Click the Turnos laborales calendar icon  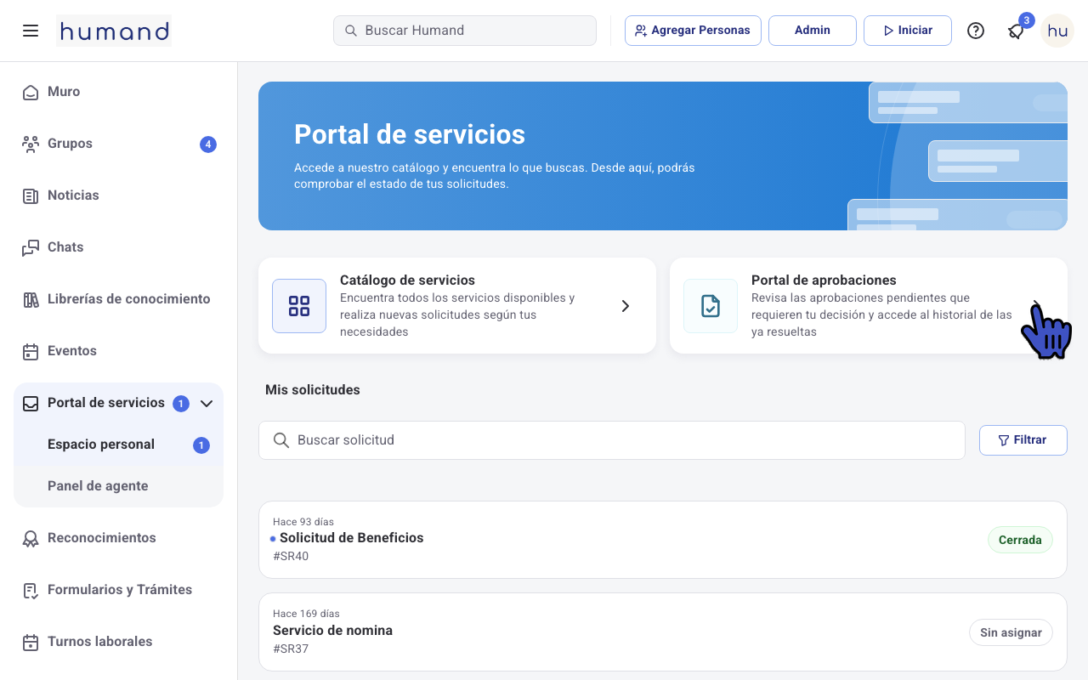[x=31, y=642]
